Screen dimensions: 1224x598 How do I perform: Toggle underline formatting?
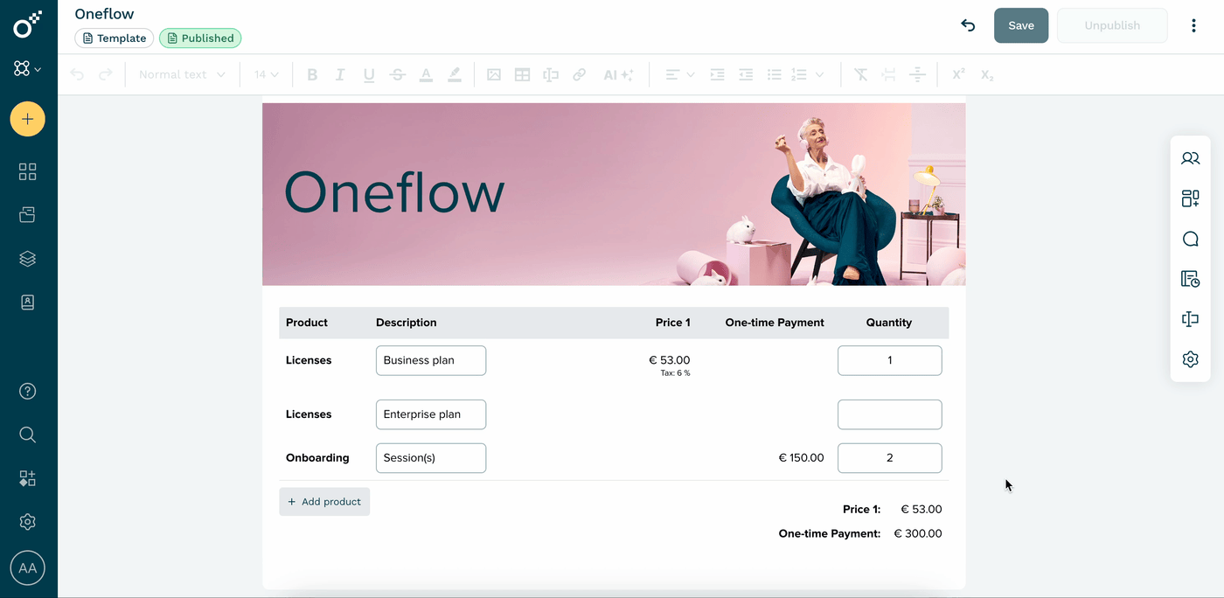tap(369, 75)
